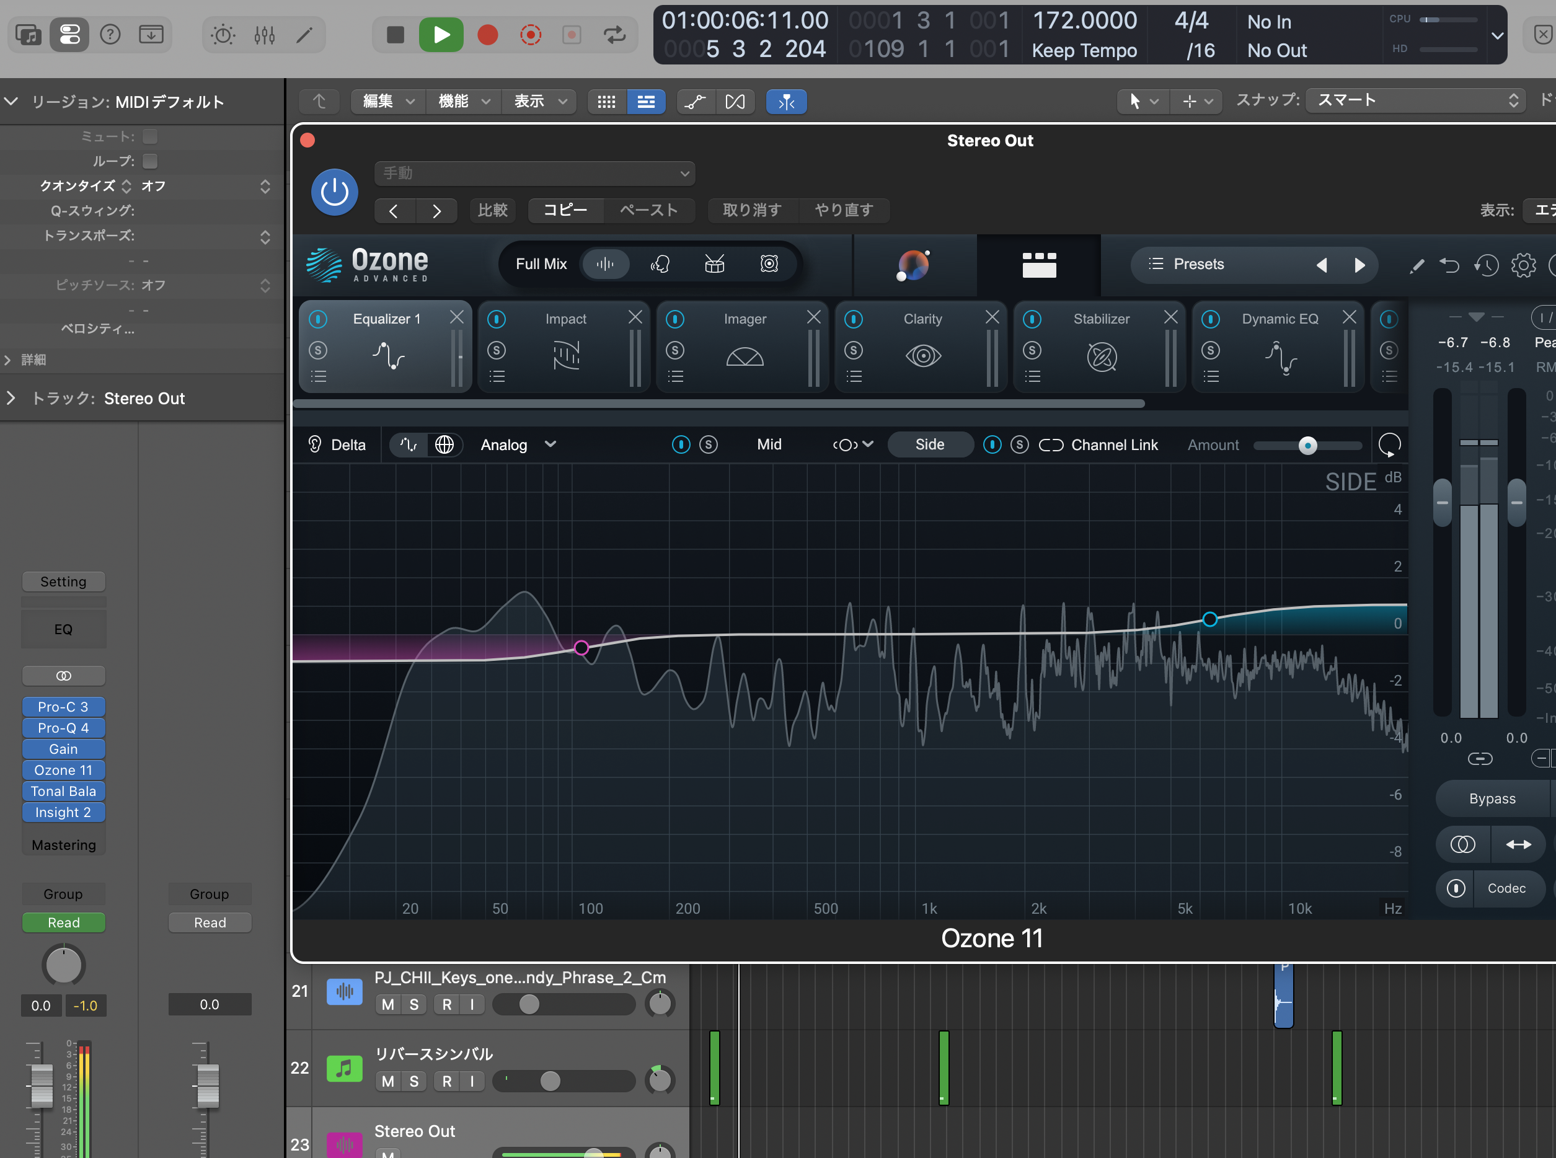
Task: Click the Ozone Bypass button
Action: [x=1492, y=798]
